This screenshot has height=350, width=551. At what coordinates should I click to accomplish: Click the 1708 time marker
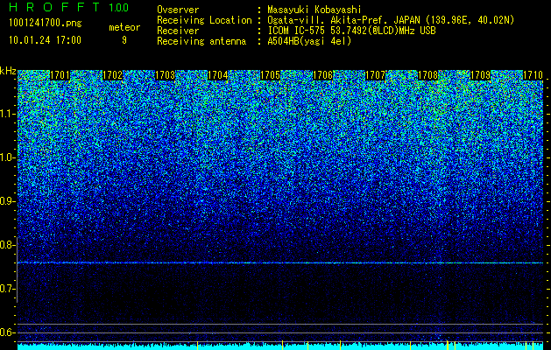(428, 75)
